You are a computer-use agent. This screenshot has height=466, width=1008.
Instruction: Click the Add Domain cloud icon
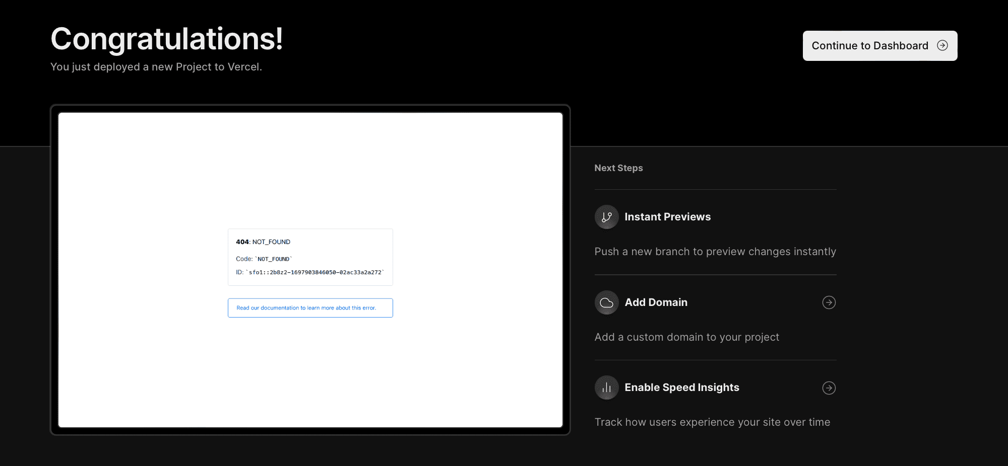[x=607, y=302]
